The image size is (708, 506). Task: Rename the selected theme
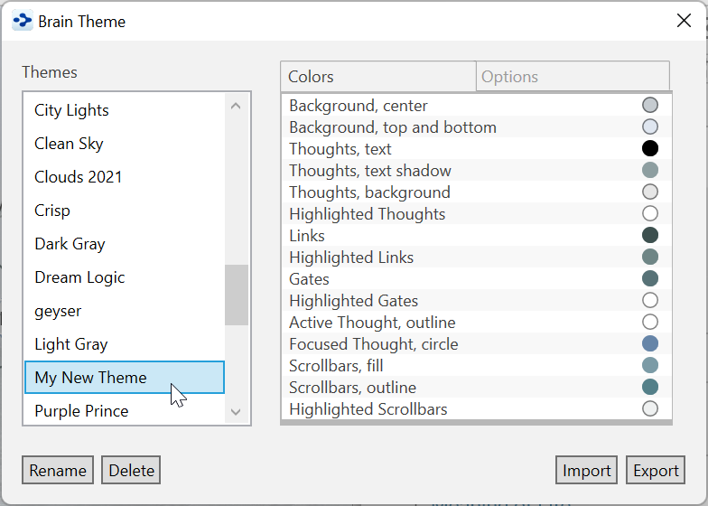[x=58, y=471]
